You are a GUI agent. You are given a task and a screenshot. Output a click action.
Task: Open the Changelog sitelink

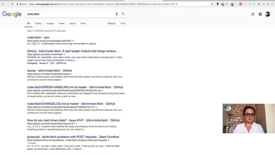coord(32,63)
